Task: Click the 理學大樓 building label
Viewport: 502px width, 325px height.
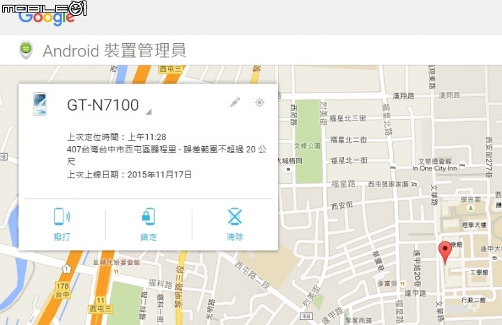Action: click(474, 225)
